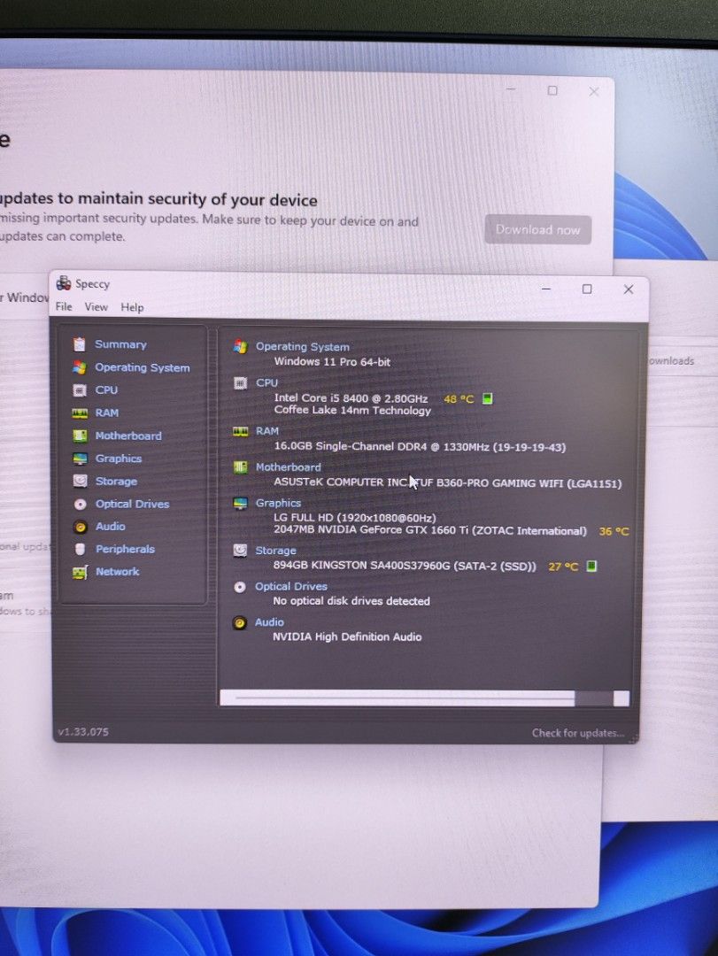
Task: Click the Windows flag icon beside Operating System heading
Action: click(x=240, y=347)
